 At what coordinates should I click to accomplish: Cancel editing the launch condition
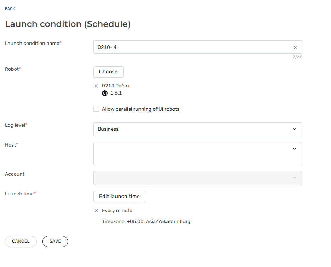[21, 242]
